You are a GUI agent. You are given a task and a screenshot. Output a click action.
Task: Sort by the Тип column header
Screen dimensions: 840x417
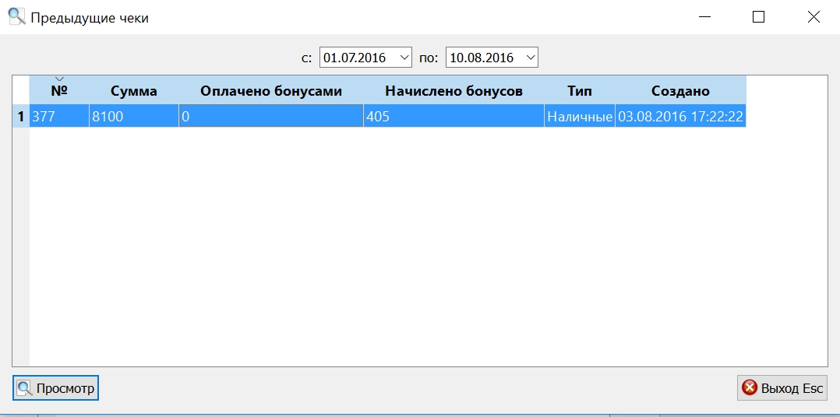click(580, 91)
